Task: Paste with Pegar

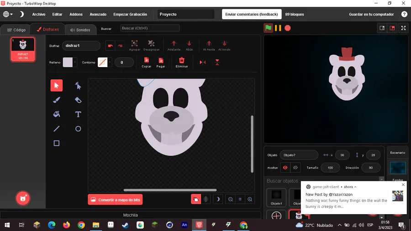Action: pos(161,63)
